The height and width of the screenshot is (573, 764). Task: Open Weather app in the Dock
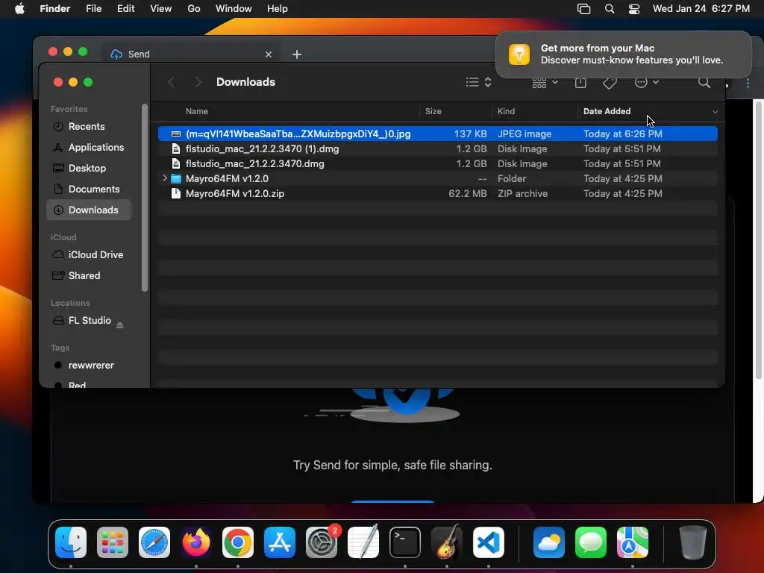tap(549, 542)
